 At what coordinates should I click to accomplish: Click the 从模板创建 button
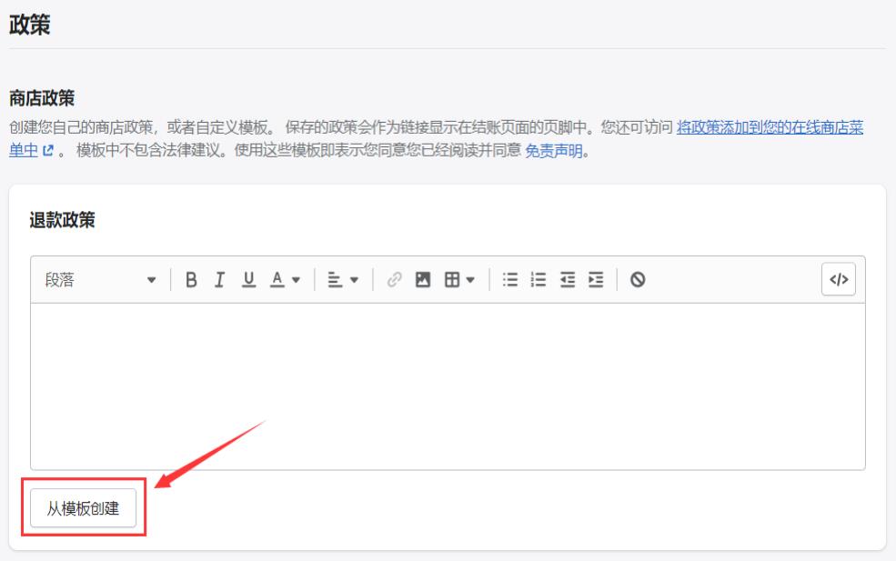84,508
